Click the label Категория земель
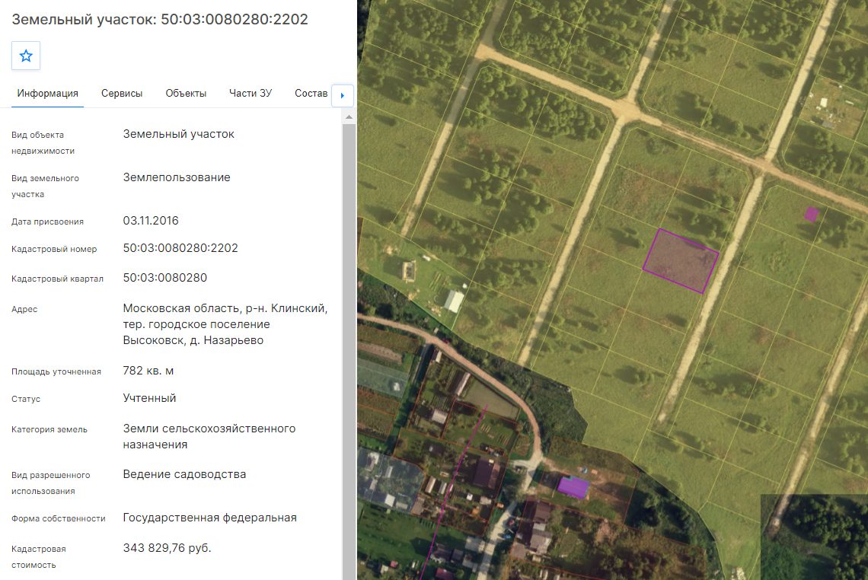 coord(49,429)
